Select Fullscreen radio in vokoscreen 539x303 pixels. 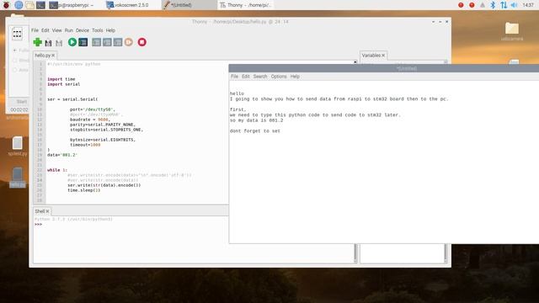click(x=15, y=50)
